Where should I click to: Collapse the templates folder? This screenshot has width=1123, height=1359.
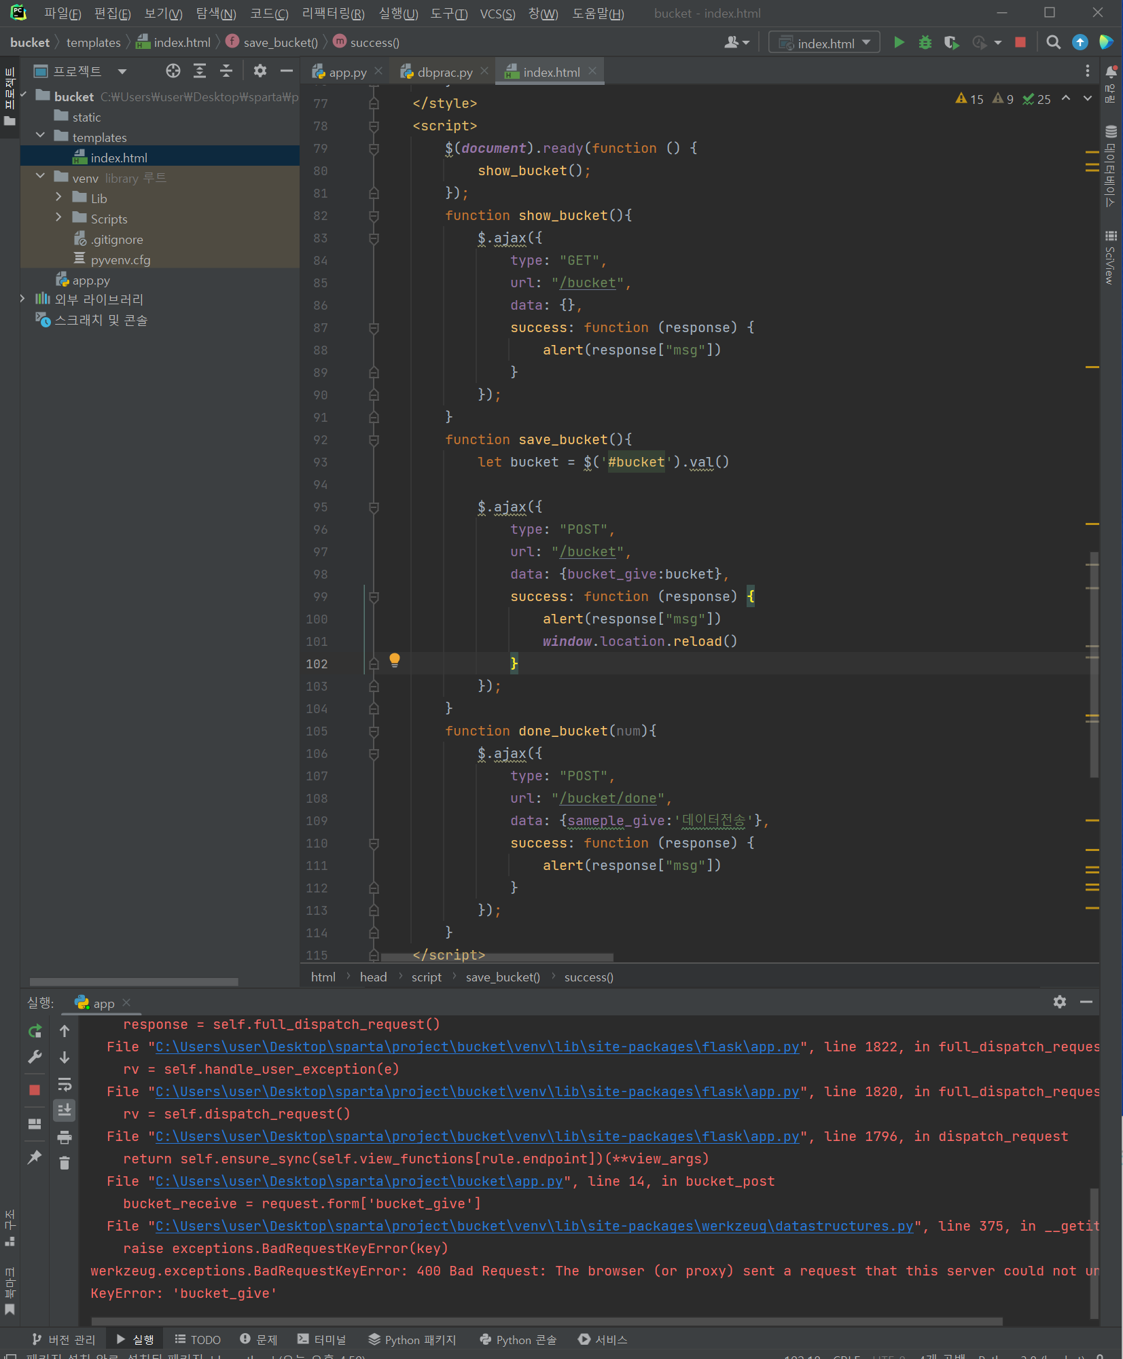coord(40,137)
